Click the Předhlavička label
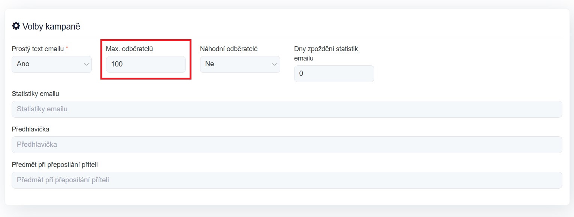 30,129
